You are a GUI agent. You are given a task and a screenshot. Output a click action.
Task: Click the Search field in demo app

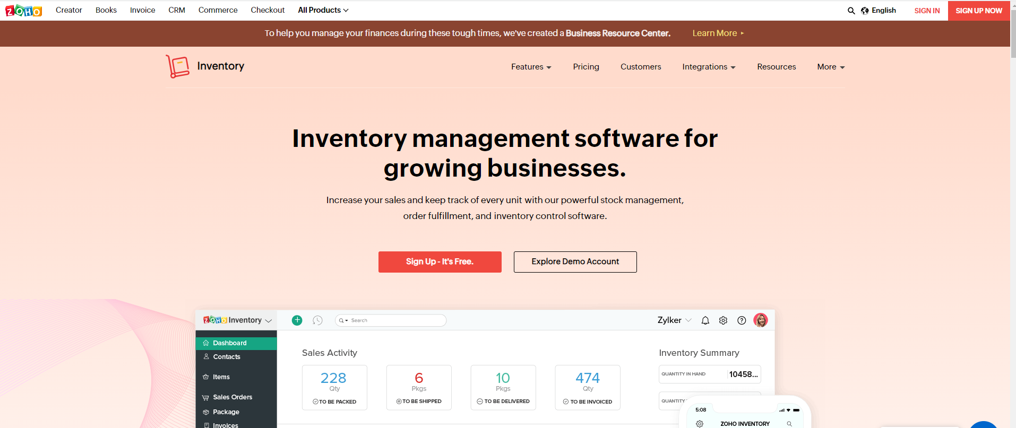[x=391, y=320]
